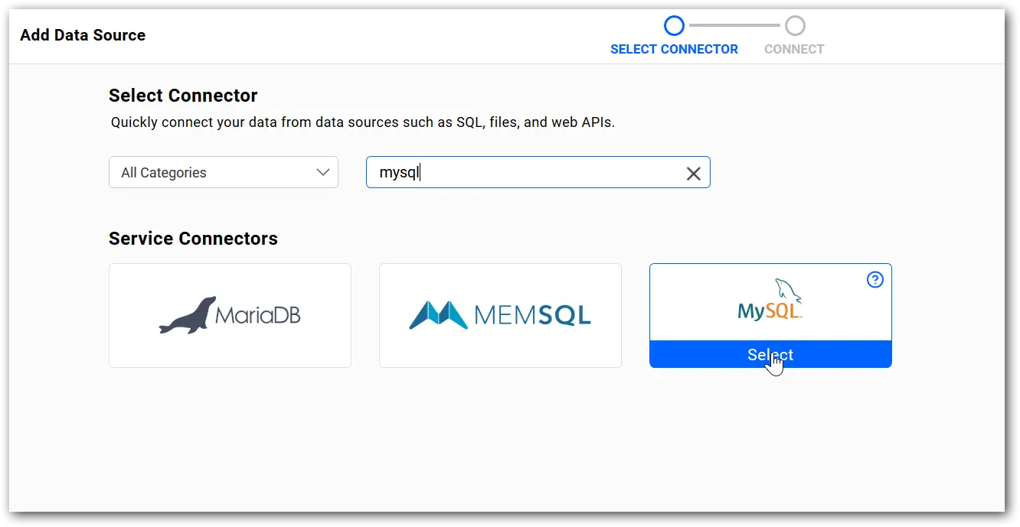This screenshot has height=527, width=1020.
Task: Click the Select Connector heading text
Action: pos(183,96)
